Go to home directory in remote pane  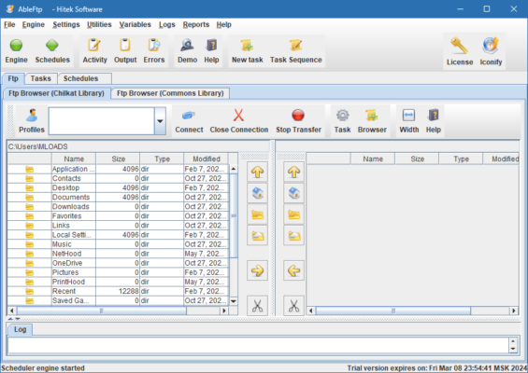click(x=293, y=193)
